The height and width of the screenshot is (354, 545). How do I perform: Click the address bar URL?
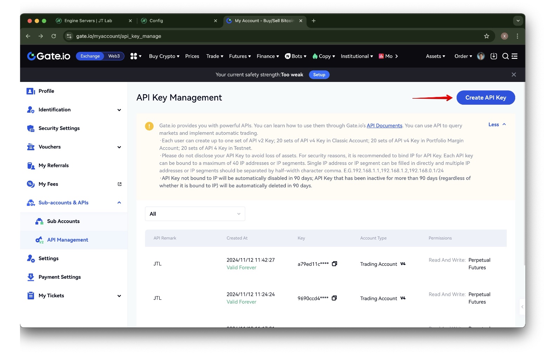[x=119, y=36]
